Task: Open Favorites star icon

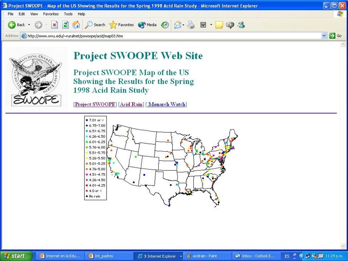Action: (x=113, y=25)
